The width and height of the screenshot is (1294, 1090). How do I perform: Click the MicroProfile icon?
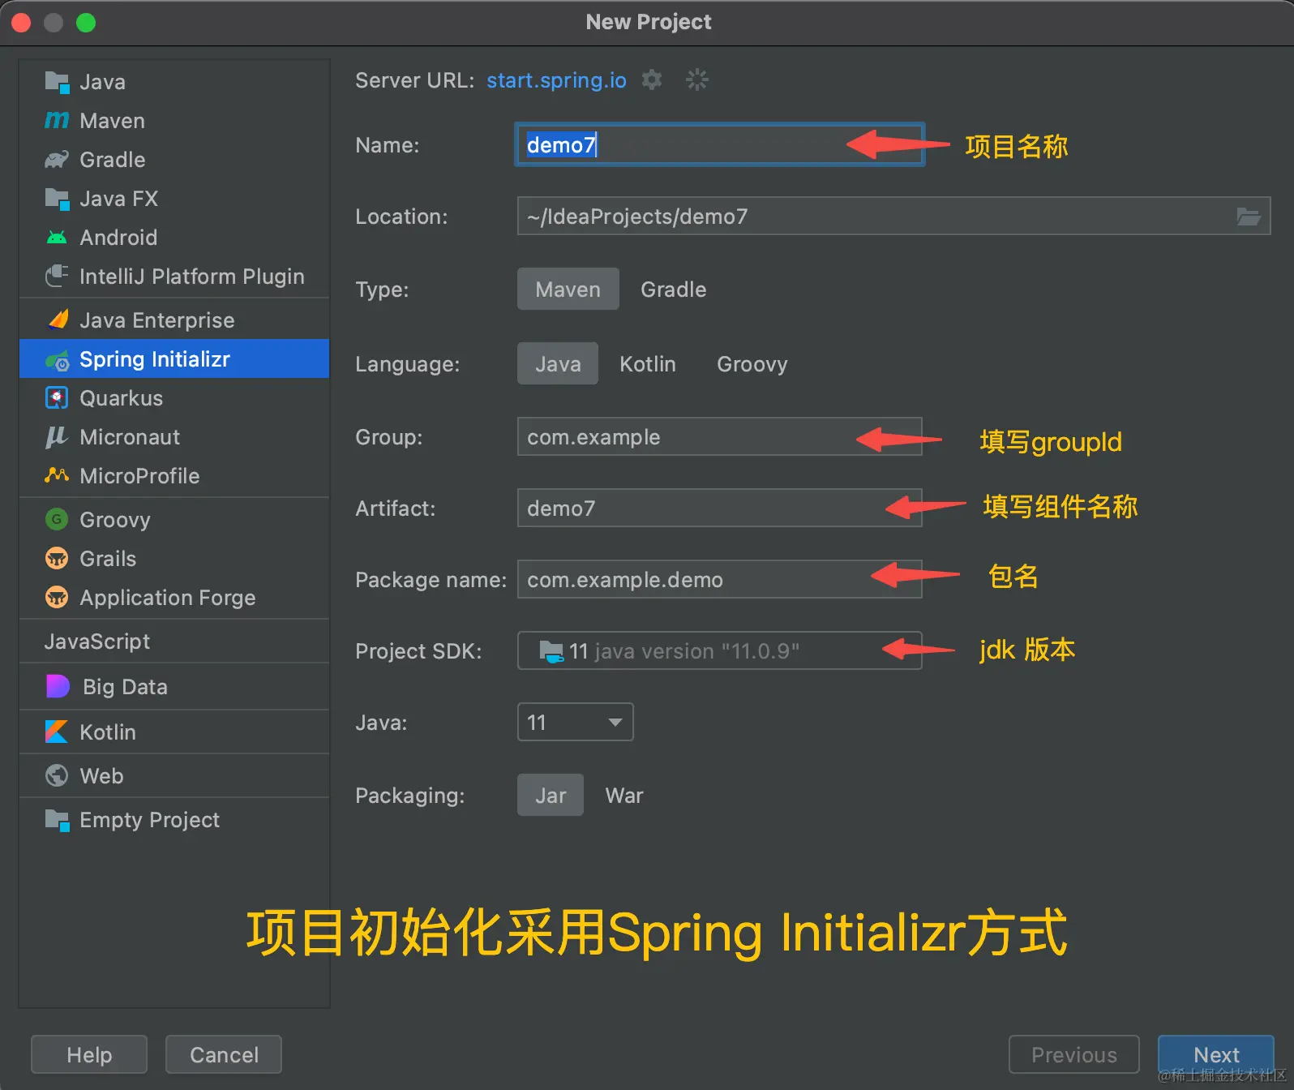coord(57,476)
